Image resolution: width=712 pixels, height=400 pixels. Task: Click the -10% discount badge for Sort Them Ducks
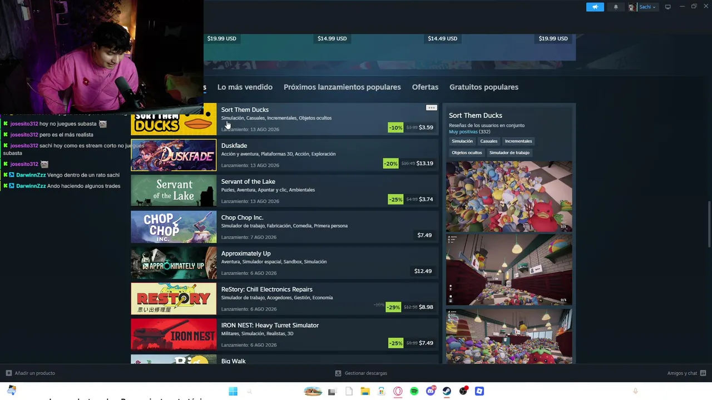[x=395, y=128]
